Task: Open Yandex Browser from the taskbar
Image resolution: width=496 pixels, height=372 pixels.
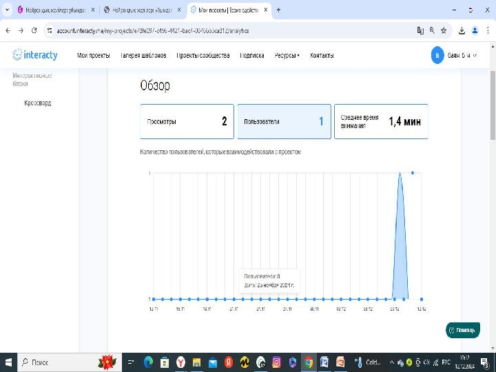Action: click(180, 362)
